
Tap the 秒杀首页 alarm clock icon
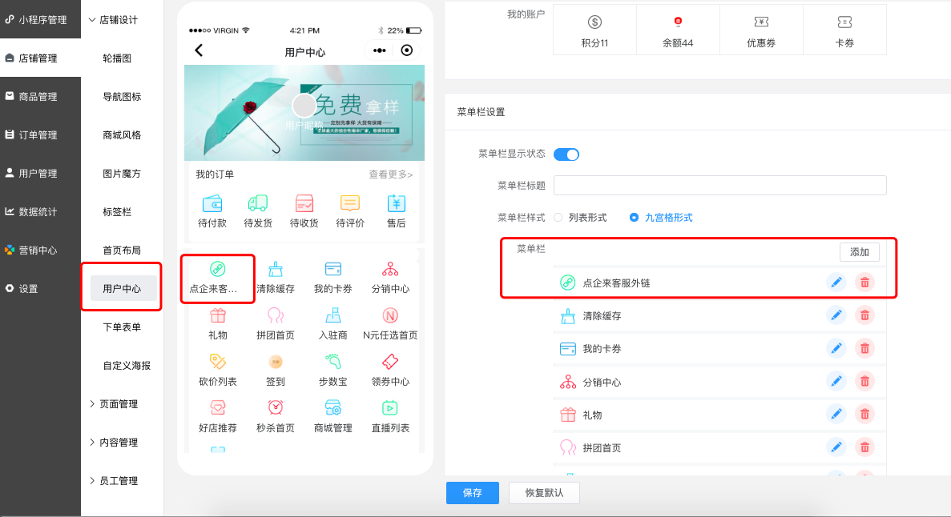276,408
